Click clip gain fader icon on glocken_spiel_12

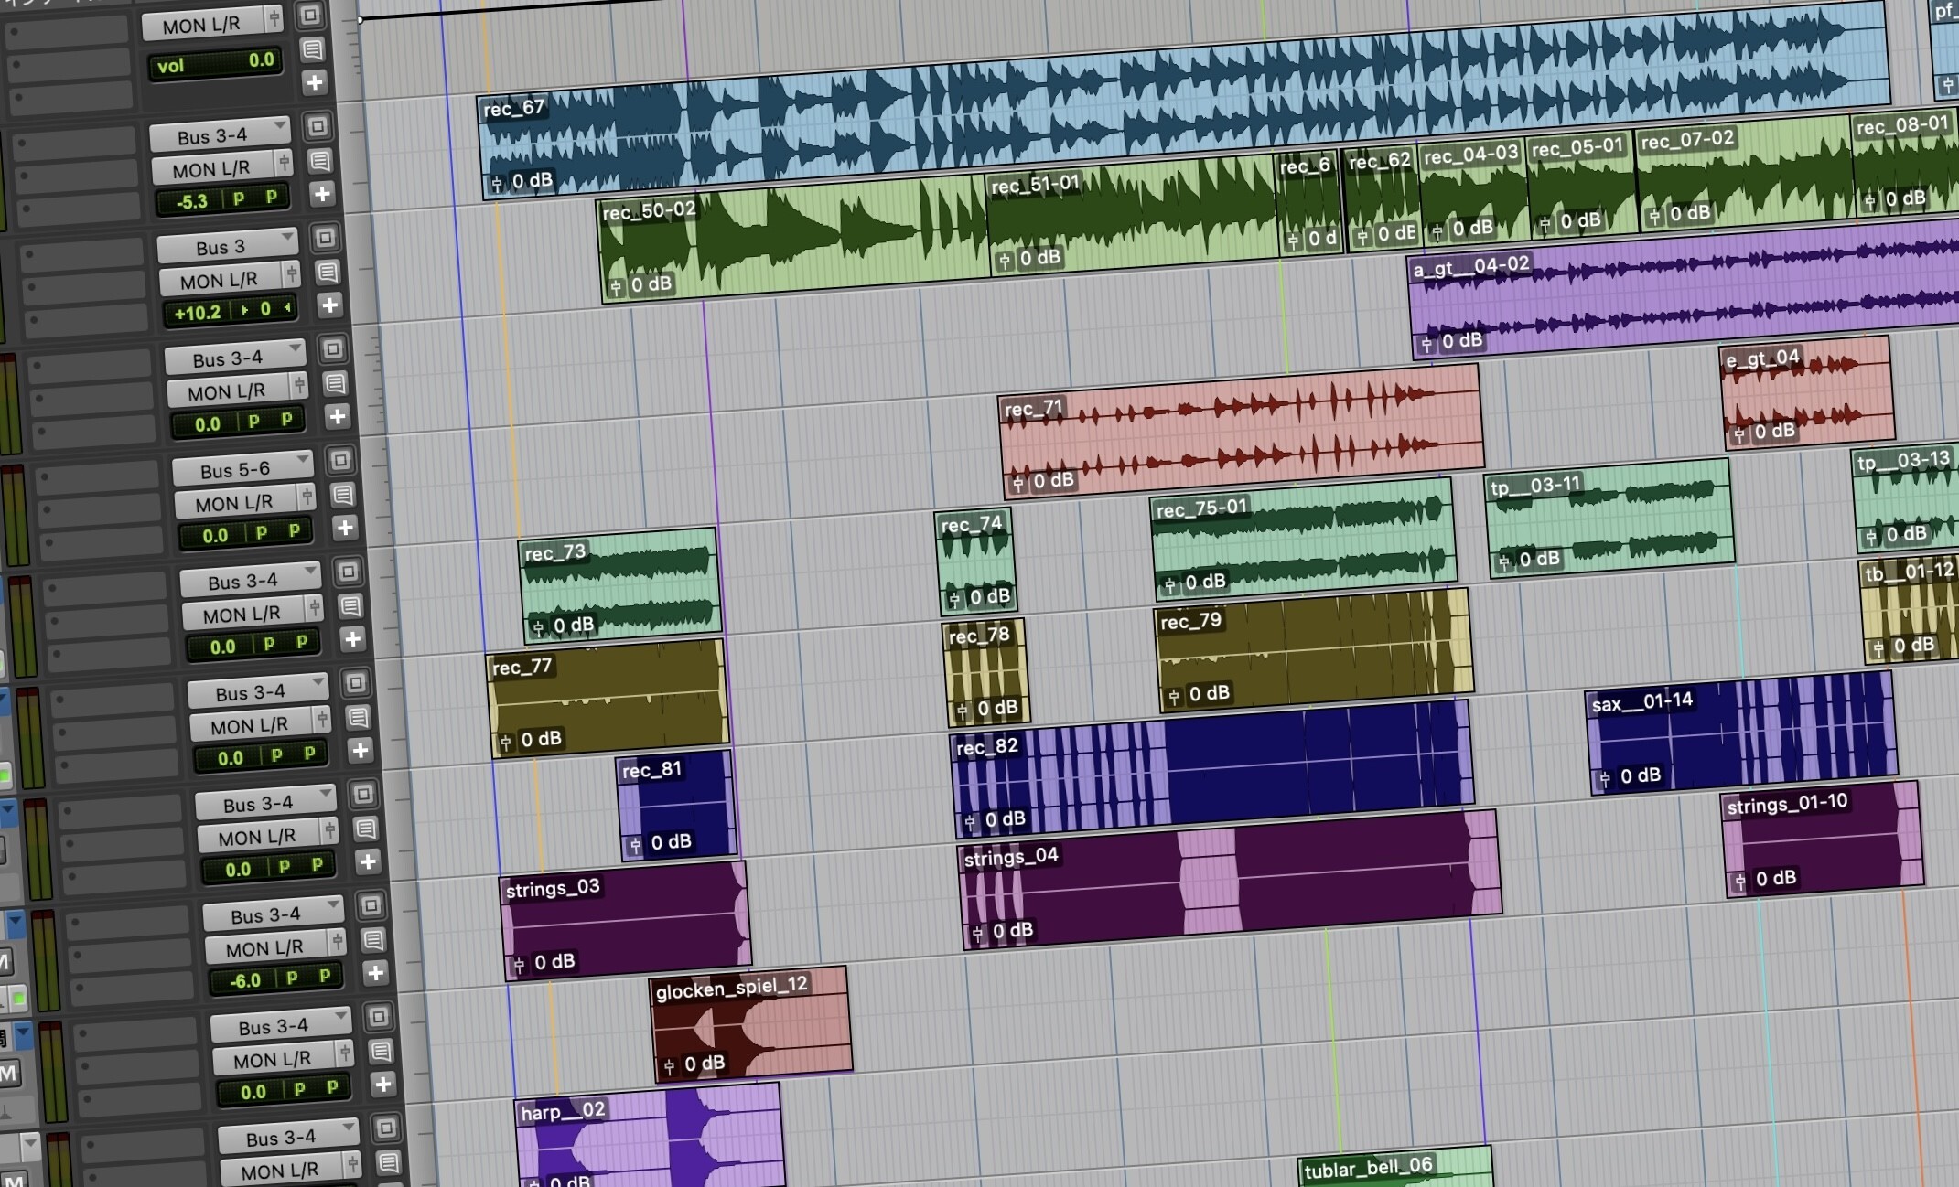(x=669, y=1066)
